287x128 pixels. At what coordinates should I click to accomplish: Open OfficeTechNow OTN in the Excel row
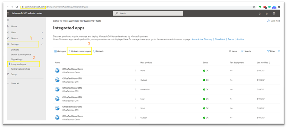click(72, 97)
